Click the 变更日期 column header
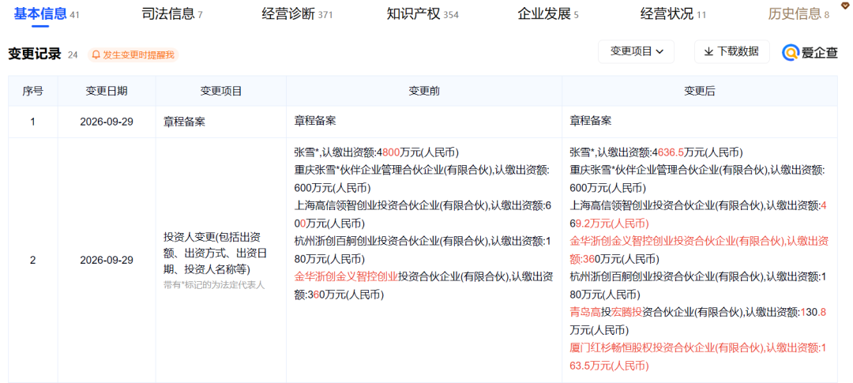853x383 pixels. (x=107, y=91)
